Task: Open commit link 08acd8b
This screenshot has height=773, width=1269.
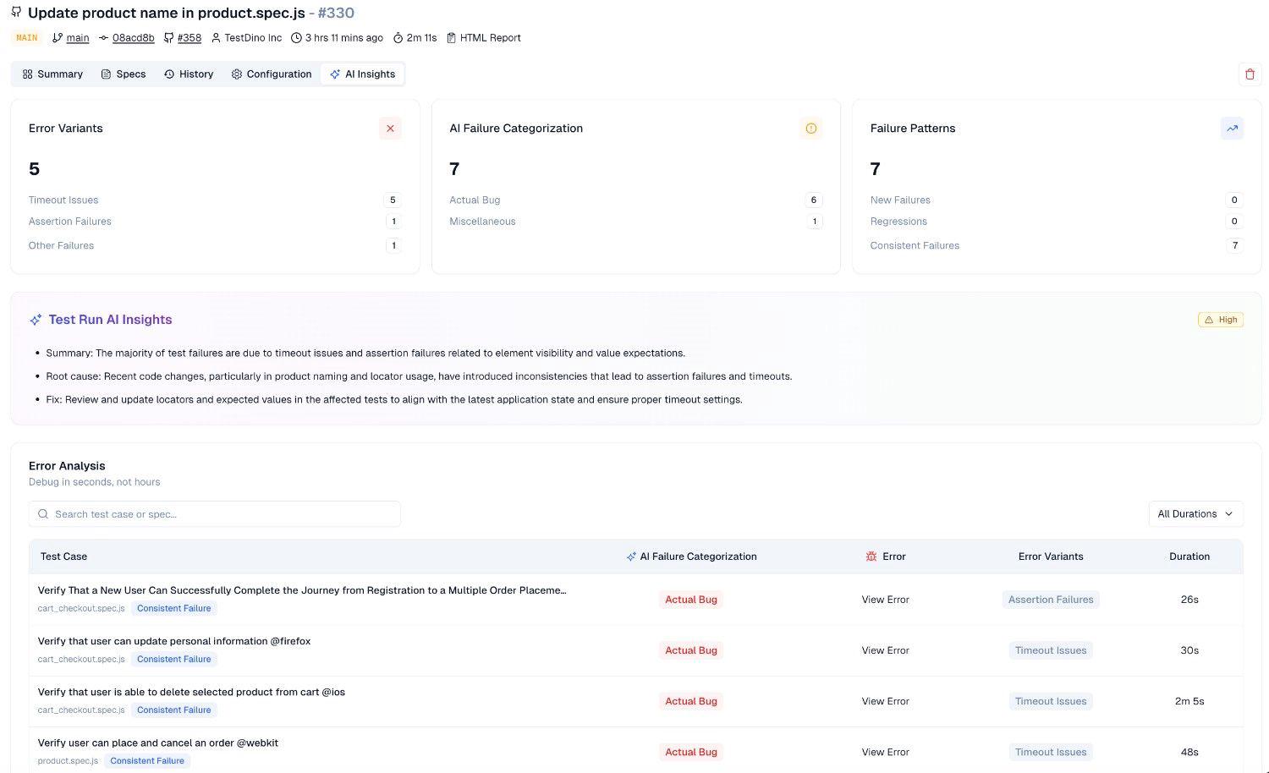Action: pyautogui.click(x=133, y=38)
